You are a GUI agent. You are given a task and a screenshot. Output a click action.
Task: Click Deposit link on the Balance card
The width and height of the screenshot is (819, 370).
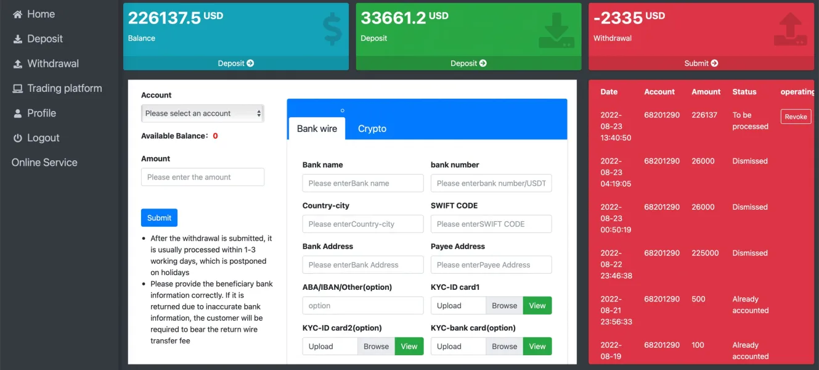236,63
